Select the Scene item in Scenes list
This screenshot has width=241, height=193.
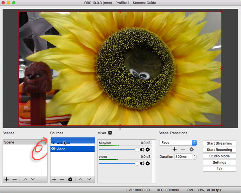pyautogui.click(x=25, y=142)
